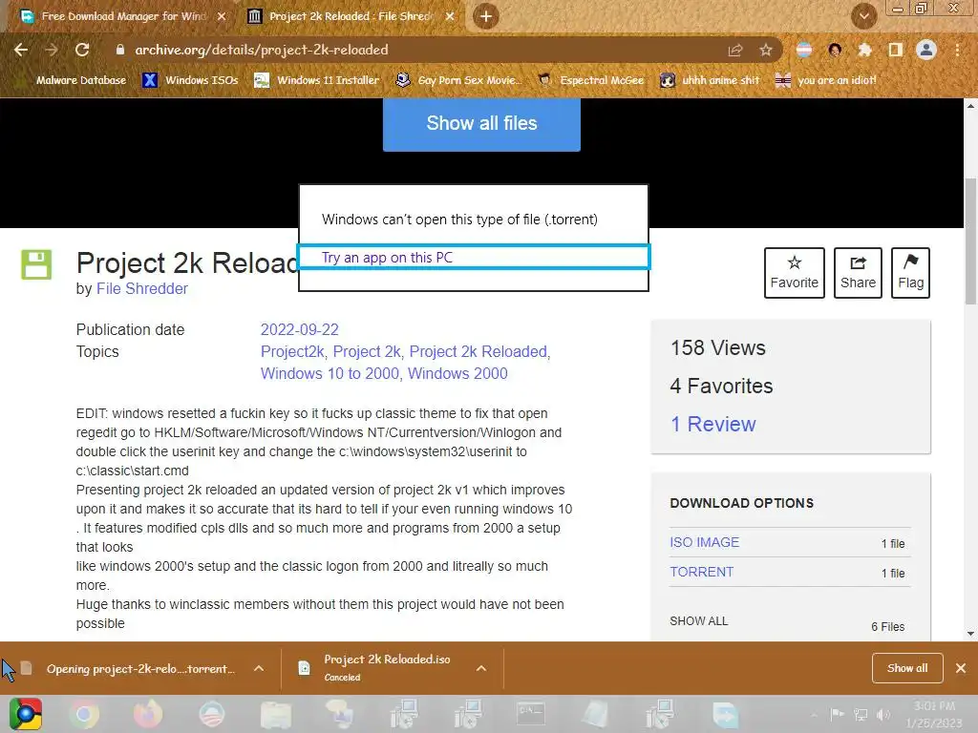Open the Extensions puzzle piece menu
Screen dimensions: 978x733
[x=864, y=50]
